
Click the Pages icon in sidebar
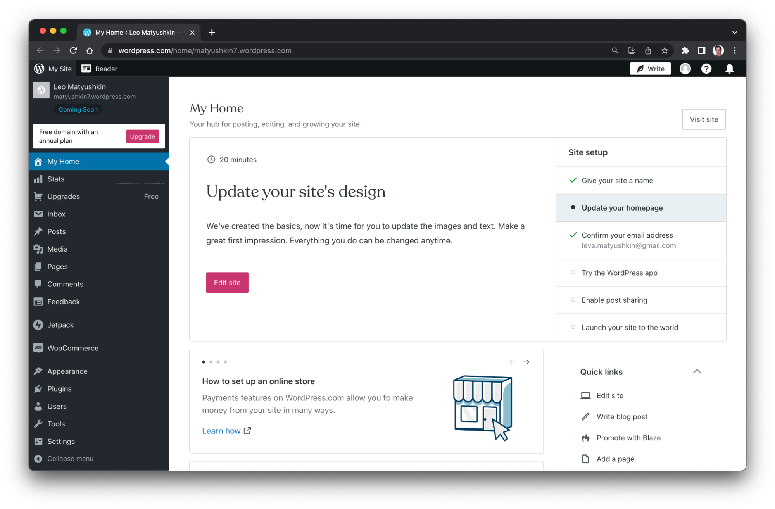point(38,267)
